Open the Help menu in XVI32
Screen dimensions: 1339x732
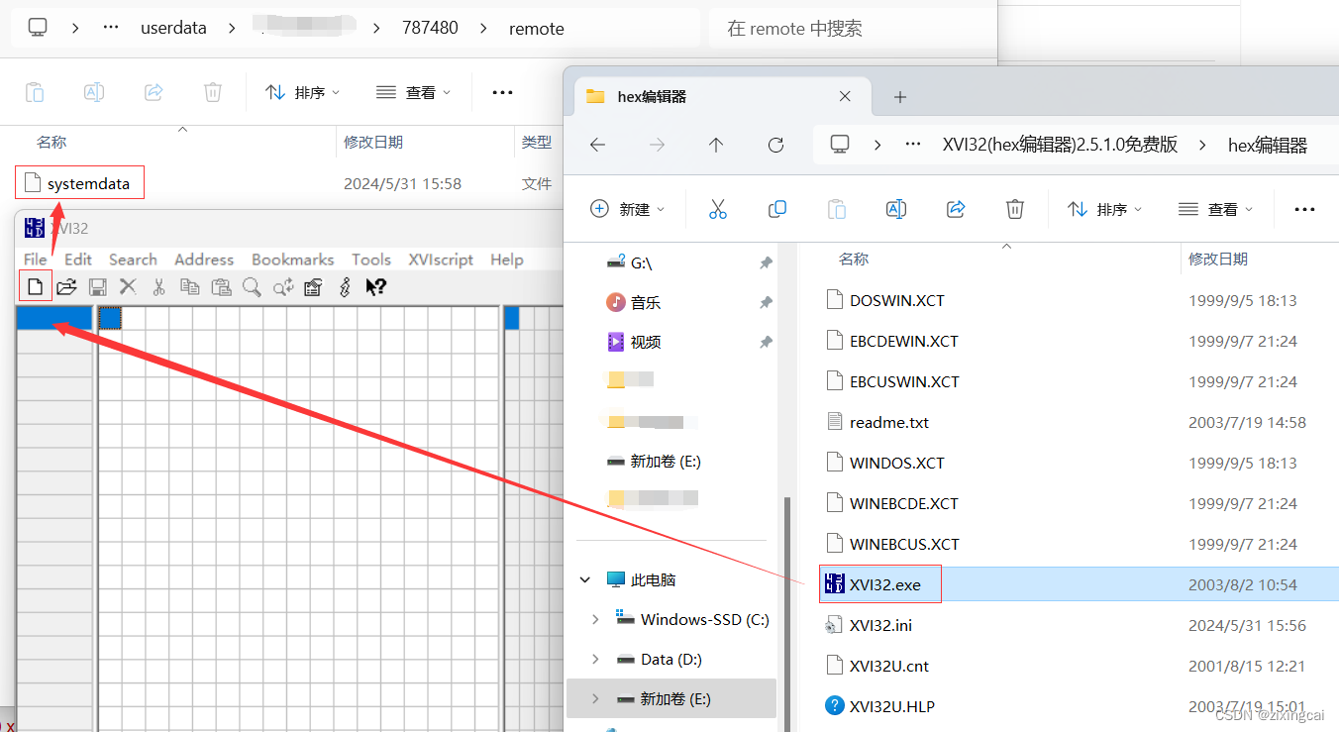(506, 260)
